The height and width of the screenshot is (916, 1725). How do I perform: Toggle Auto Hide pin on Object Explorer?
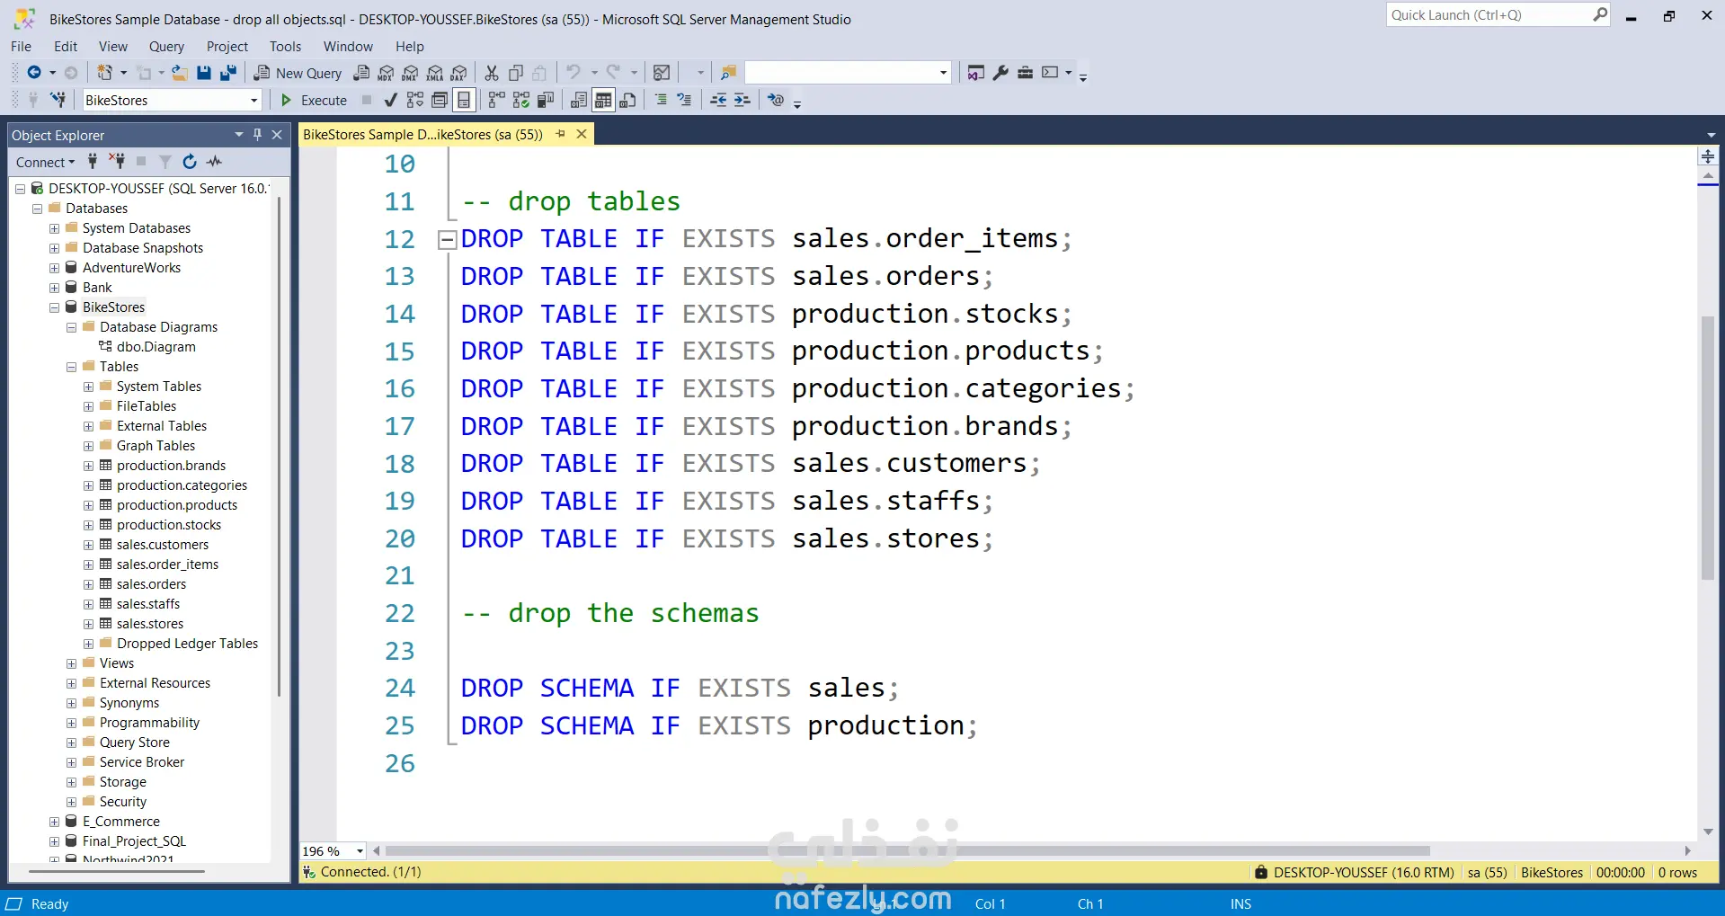click(x=257, y=135)
